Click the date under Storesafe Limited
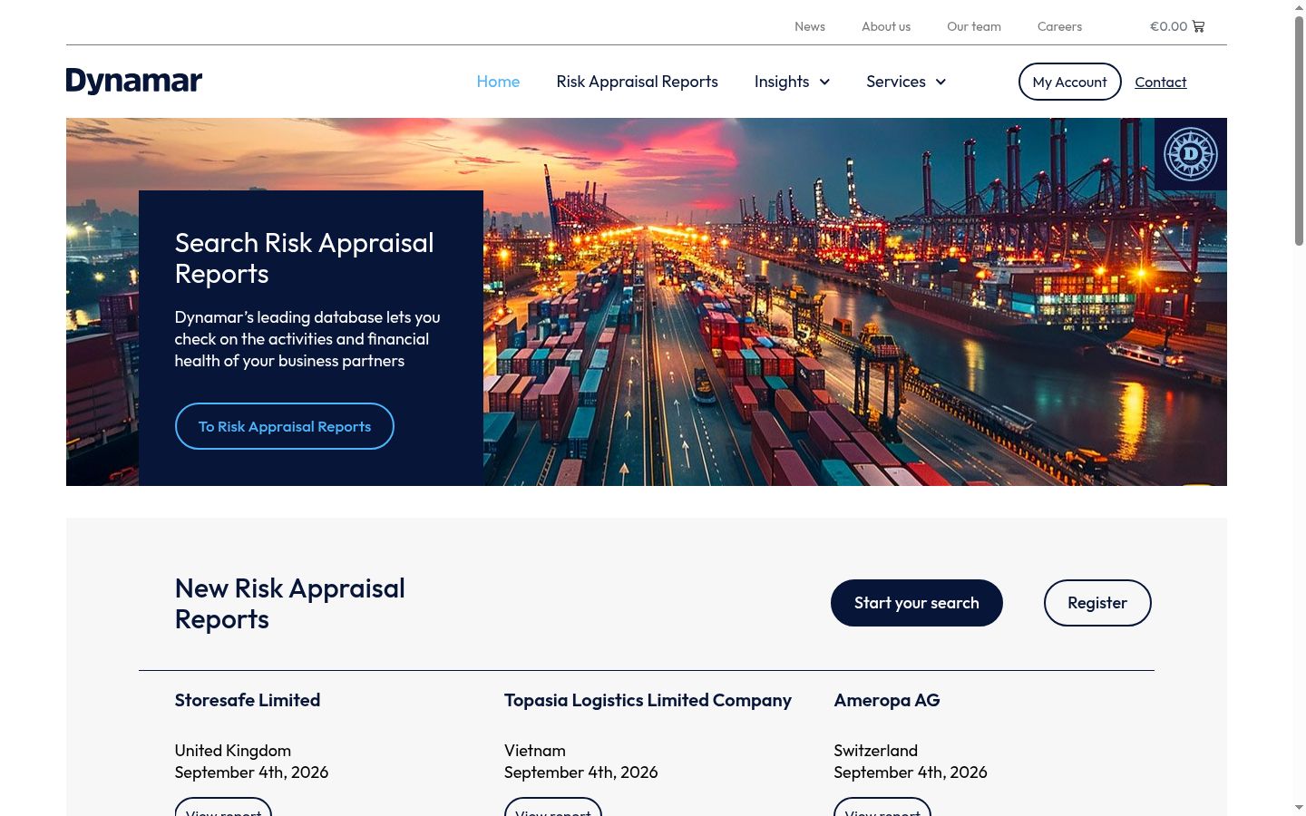The height and width of the screenshot is (816, 1306). pos(252,772)
